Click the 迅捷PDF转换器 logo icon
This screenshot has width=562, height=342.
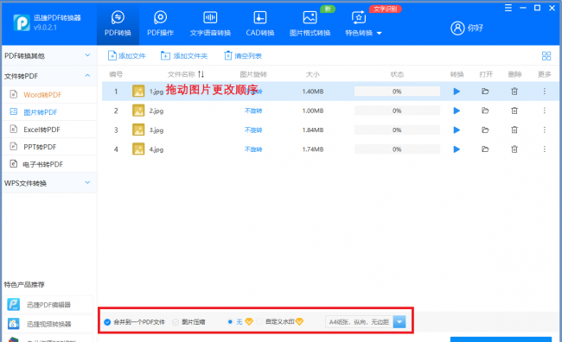pyautogui.click(x=22, y=23)
